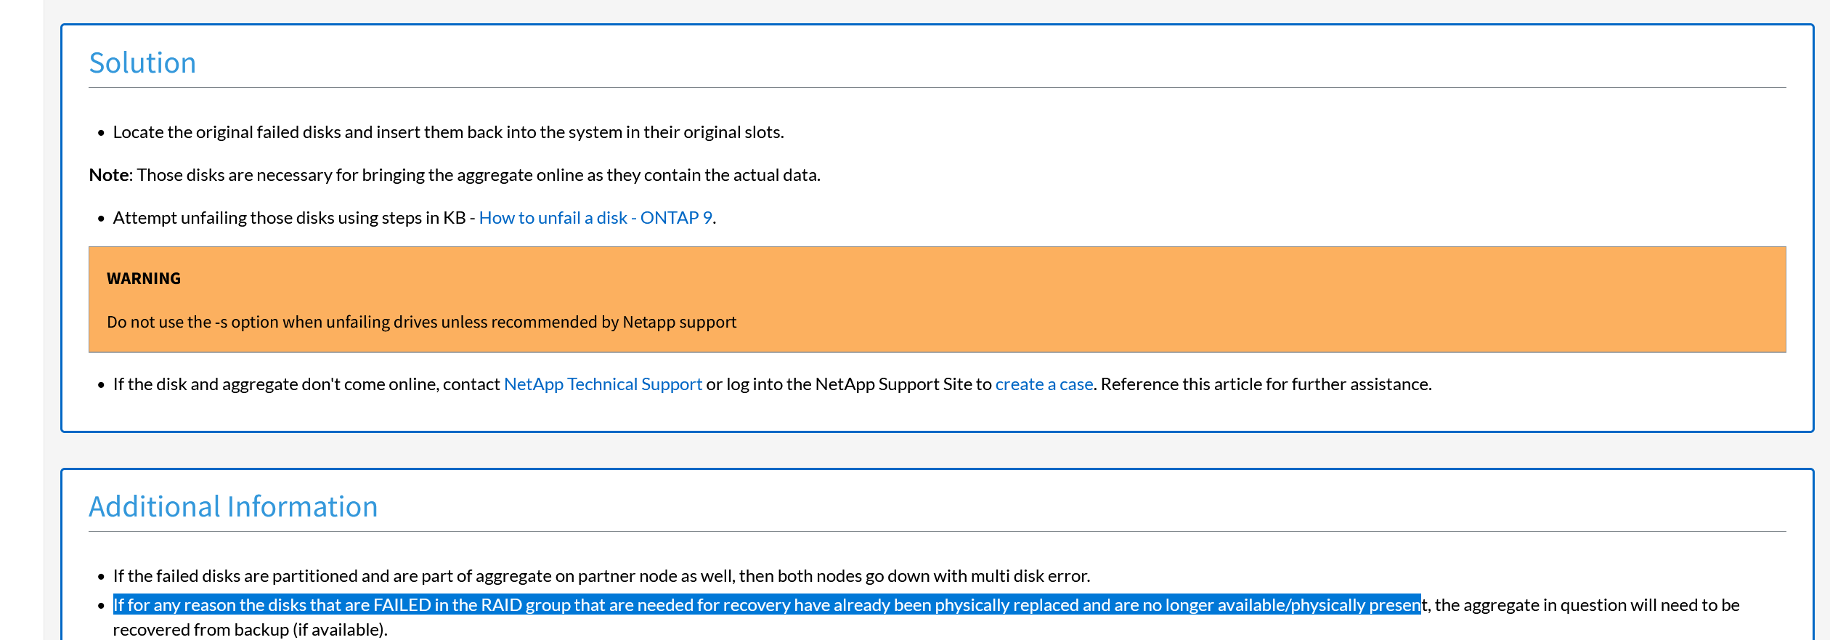Click the bold WARNING title

[x=144, y=279]
